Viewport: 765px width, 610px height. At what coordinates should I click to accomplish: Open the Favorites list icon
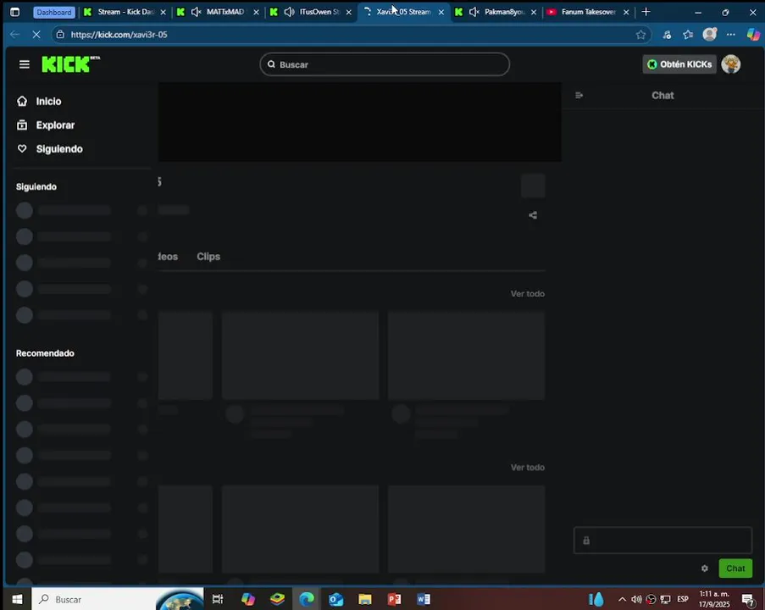point(688,35)
